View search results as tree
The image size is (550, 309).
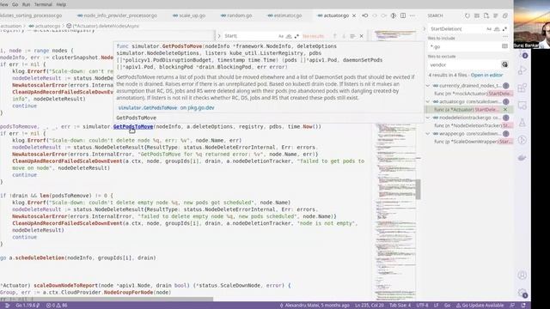click(496, 15)
